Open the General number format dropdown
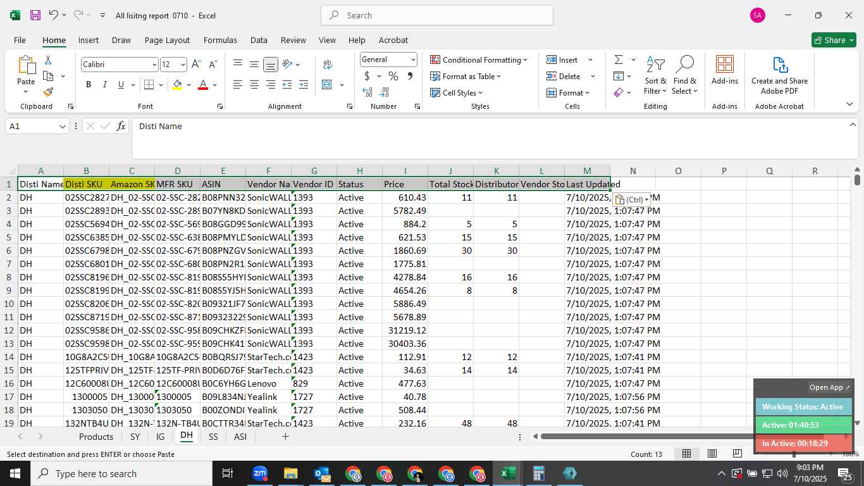Viewport: 864px width, 486px height. click(413, 59)
